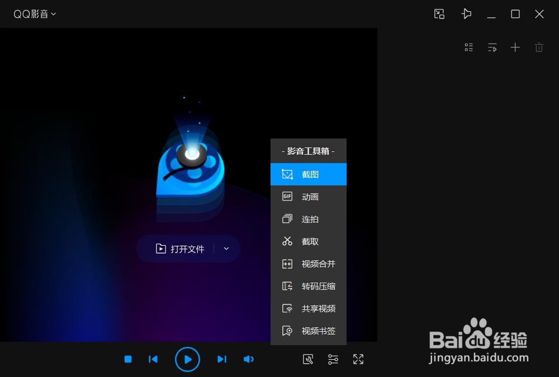Clear the playlist with trash icon
The width and height of the screenshot is (559, 377).
(x=539, y=47)
